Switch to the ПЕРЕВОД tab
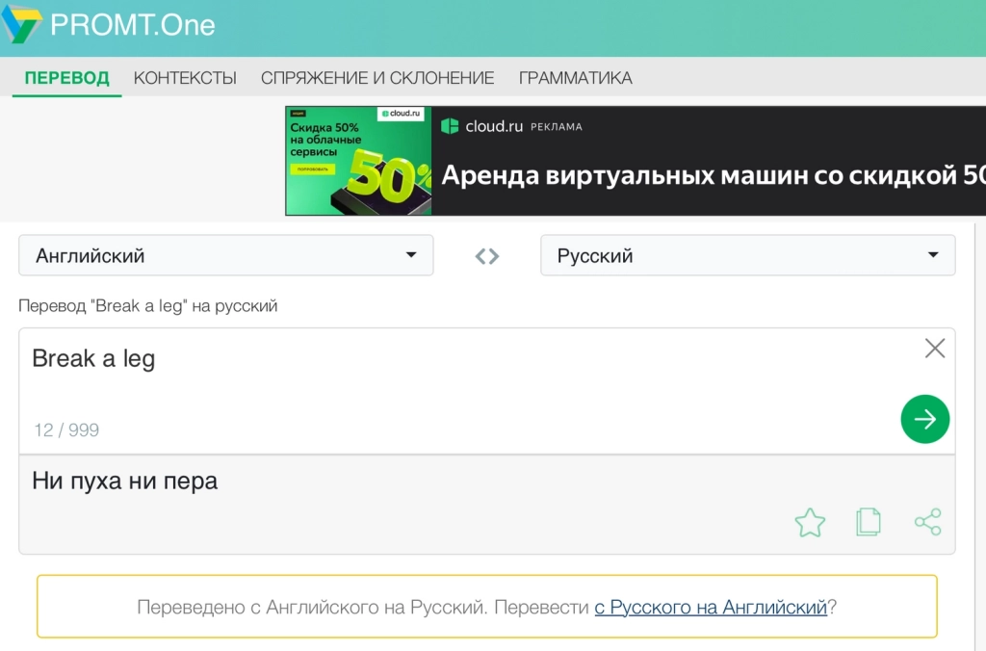 click(66, 78)
